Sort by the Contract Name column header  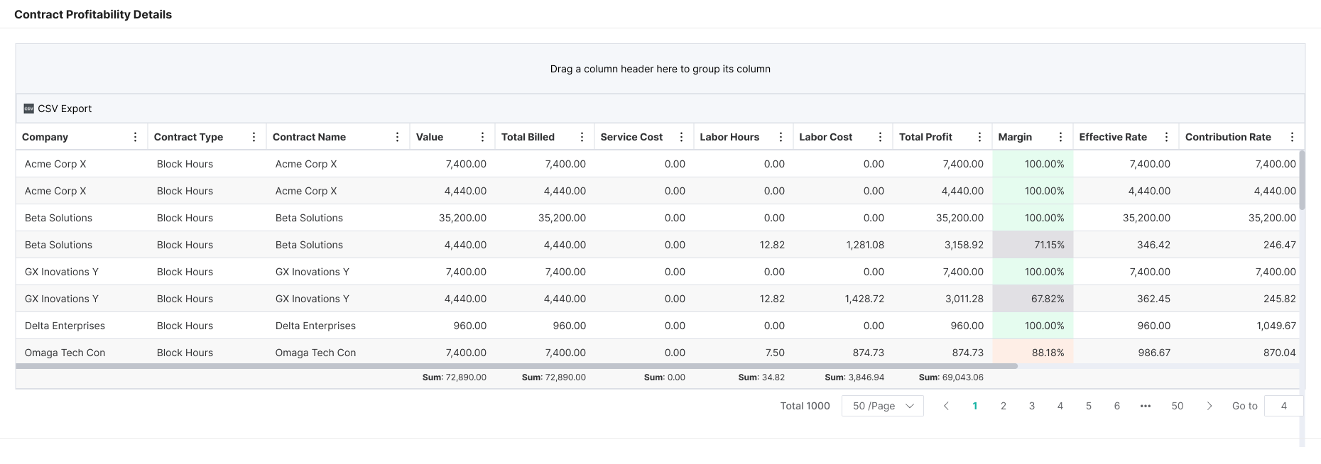tap(309, 137)
